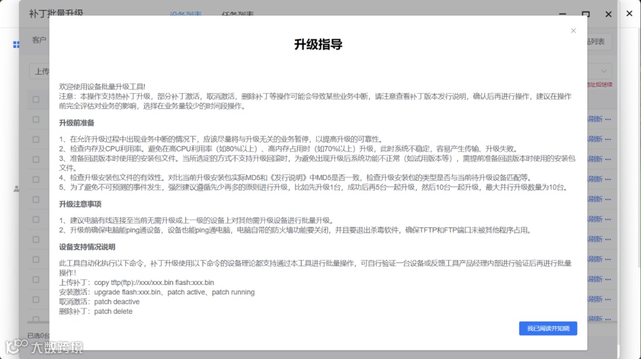Tick the checkbox of the first device row
This screenshot has height=359, width=641.
36,119
